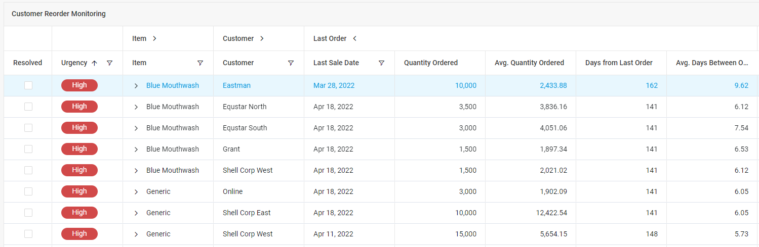Viewport: 759px width, 247px height.
Task: Check Resolved box for Grant row
Action: pos(28,149)
